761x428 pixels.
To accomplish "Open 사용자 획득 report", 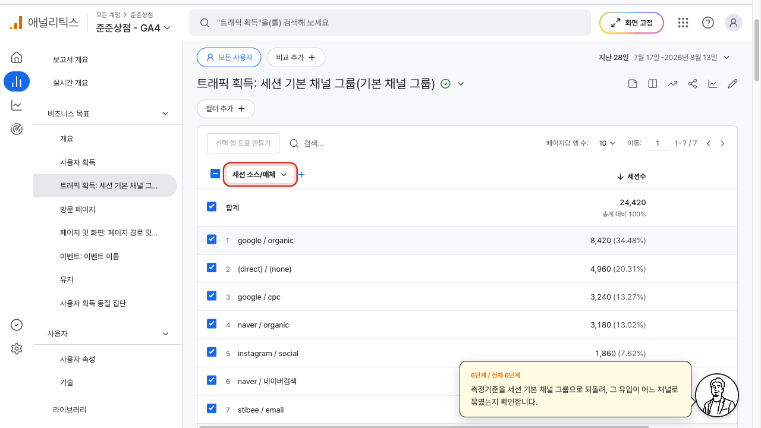I will [78, 162].
